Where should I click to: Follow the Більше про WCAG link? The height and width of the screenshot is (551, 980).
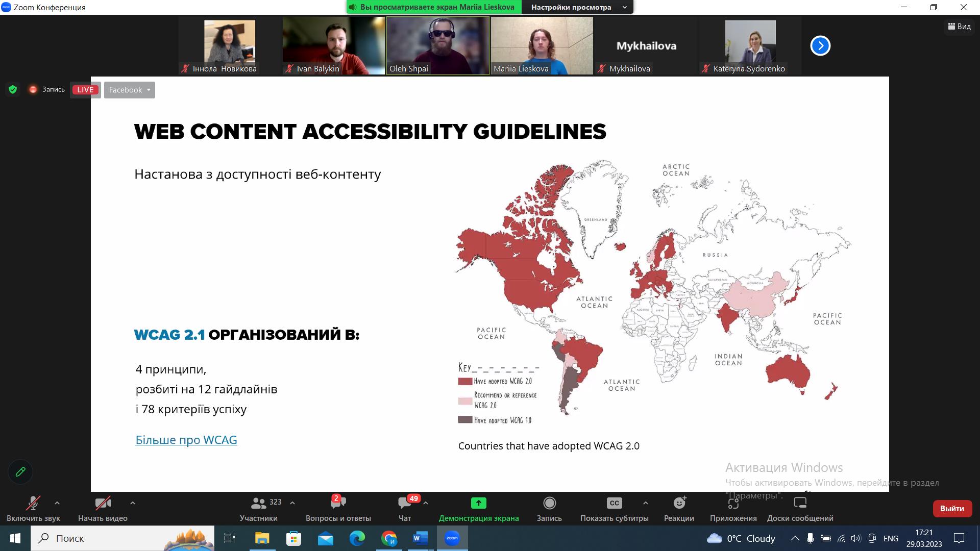pos(186,440)
